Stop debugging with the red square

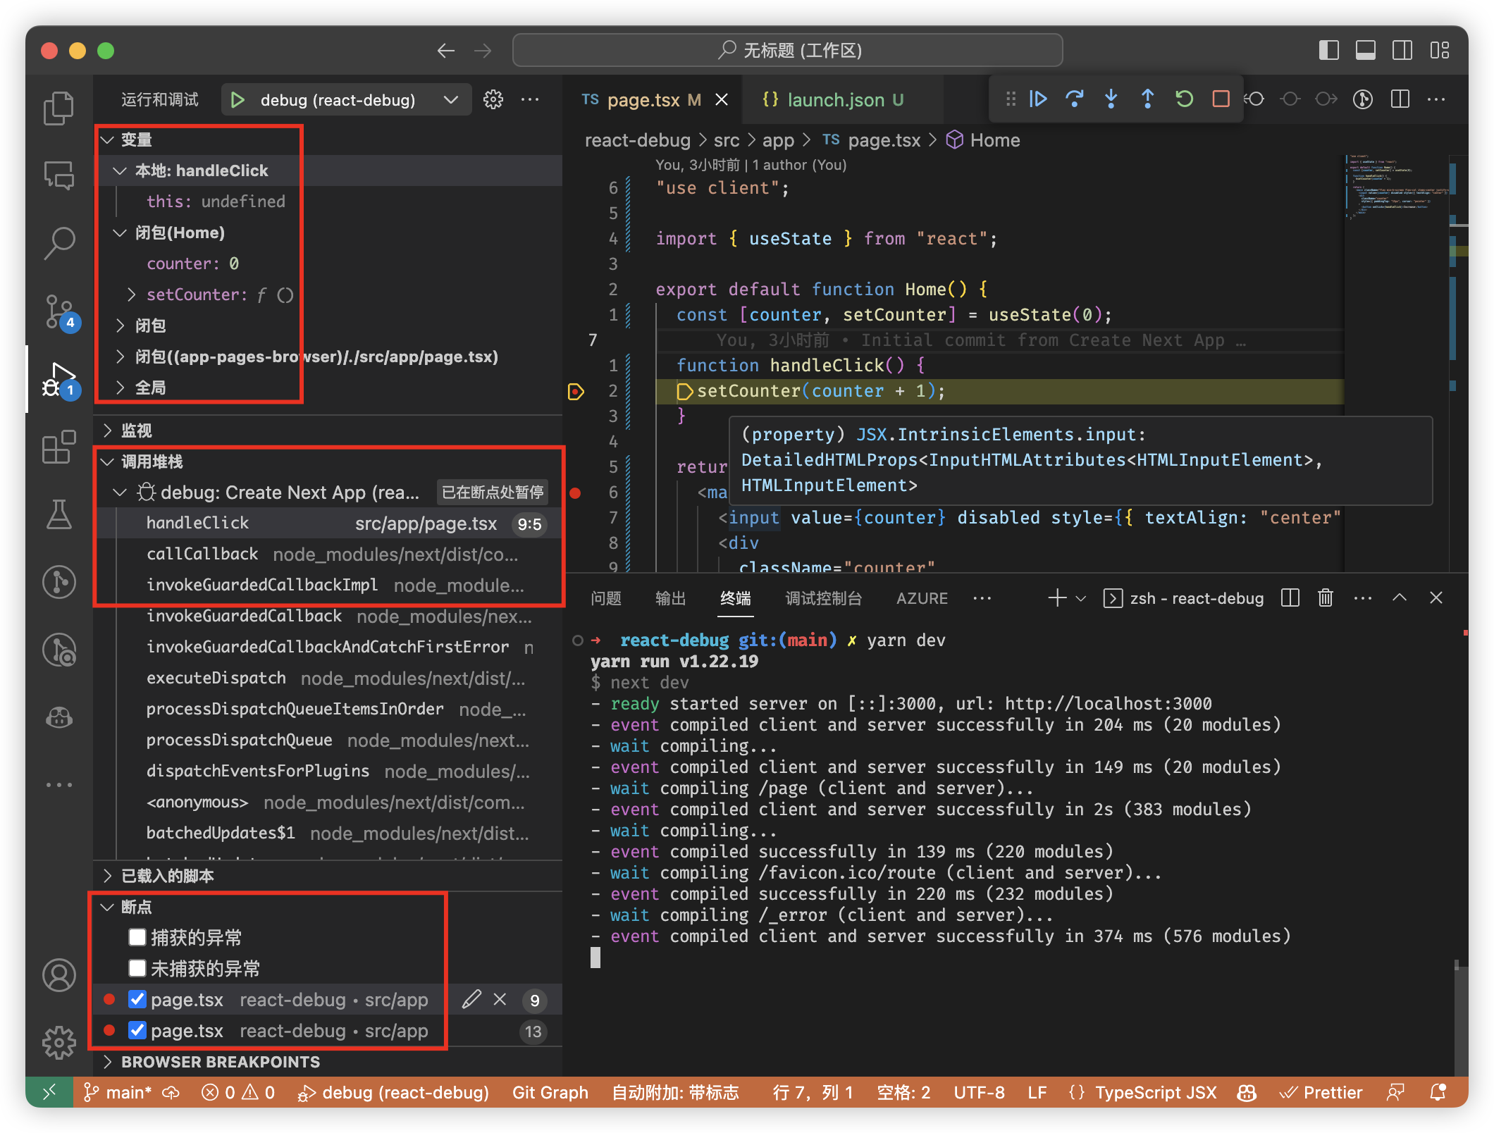point(1221,99)
